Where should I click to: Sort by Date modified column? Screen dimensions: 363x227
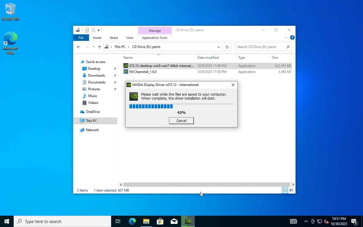tap(216, 58)
